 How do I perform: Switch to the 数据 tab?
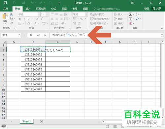(x=64, y=9)
